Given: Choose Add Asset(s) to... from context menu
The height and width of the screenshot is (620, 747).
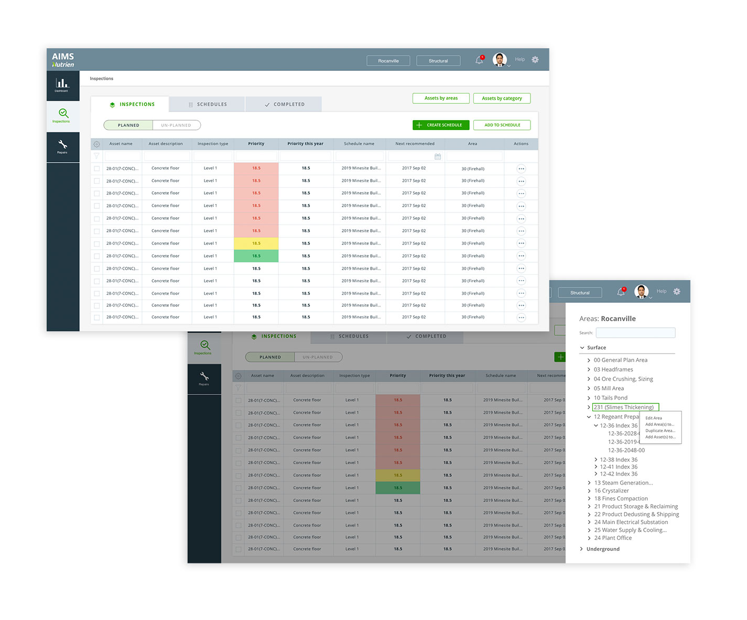Looking at the screenshot, I should point(661,437).
